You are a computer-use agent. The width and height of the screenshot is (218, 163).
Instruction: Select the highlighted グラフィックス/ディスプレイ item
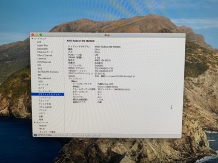(48, 94)
